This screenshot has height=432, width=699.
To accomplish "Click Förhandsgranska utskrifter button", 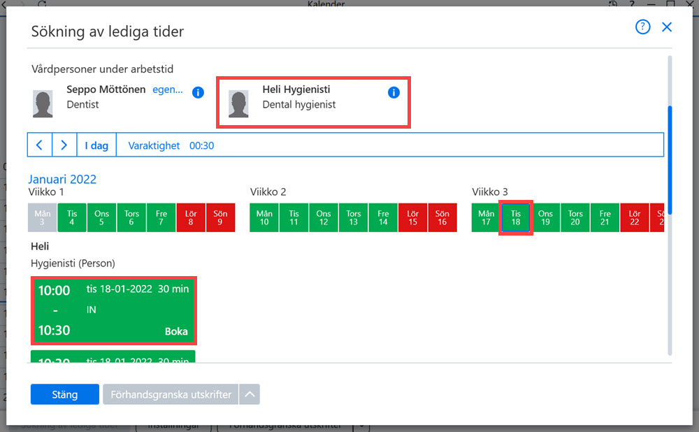I will pos(171,394).
